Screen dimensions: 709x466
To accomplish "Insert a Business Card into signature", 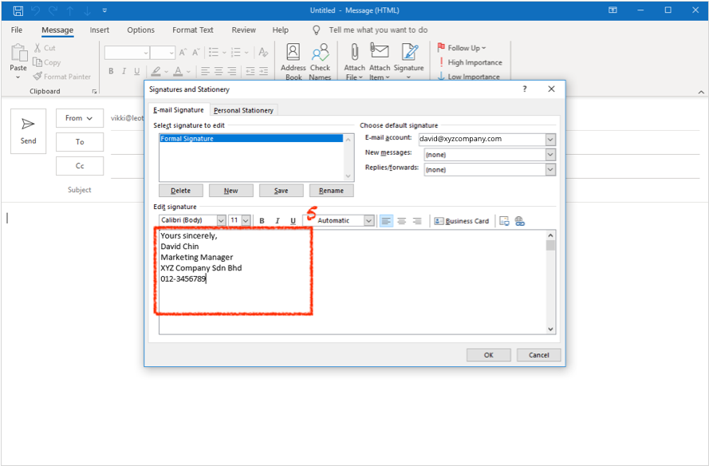I will tap(462, 221).
